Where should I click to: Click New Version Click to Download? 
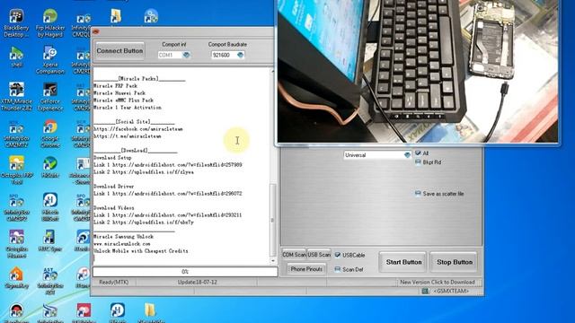438,283
